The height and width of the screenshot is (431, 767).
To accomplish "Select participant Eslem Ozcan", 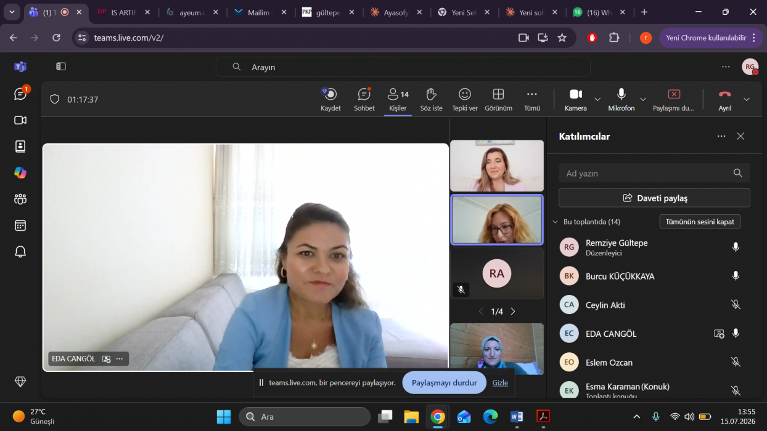I will pos(654,362).
